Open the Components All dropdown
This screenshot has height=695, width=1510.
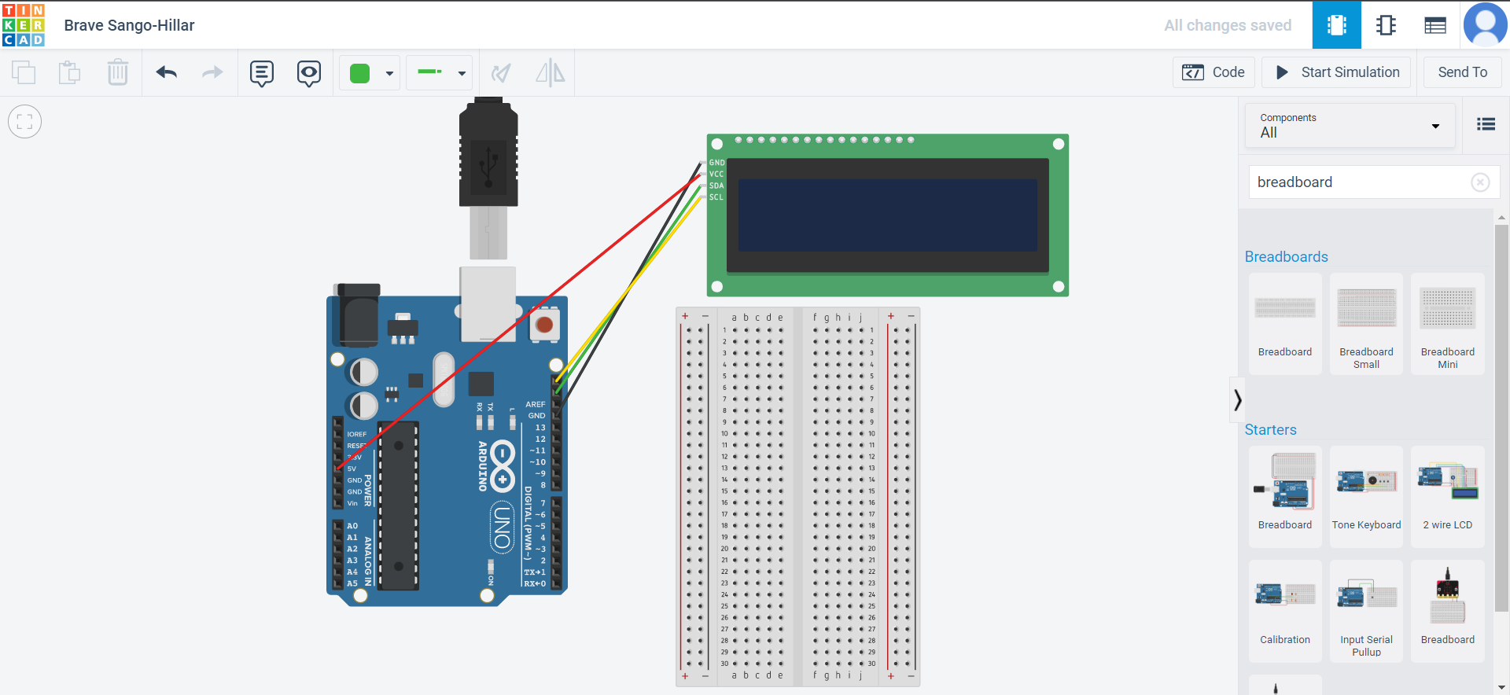(x=1350, y=125)
